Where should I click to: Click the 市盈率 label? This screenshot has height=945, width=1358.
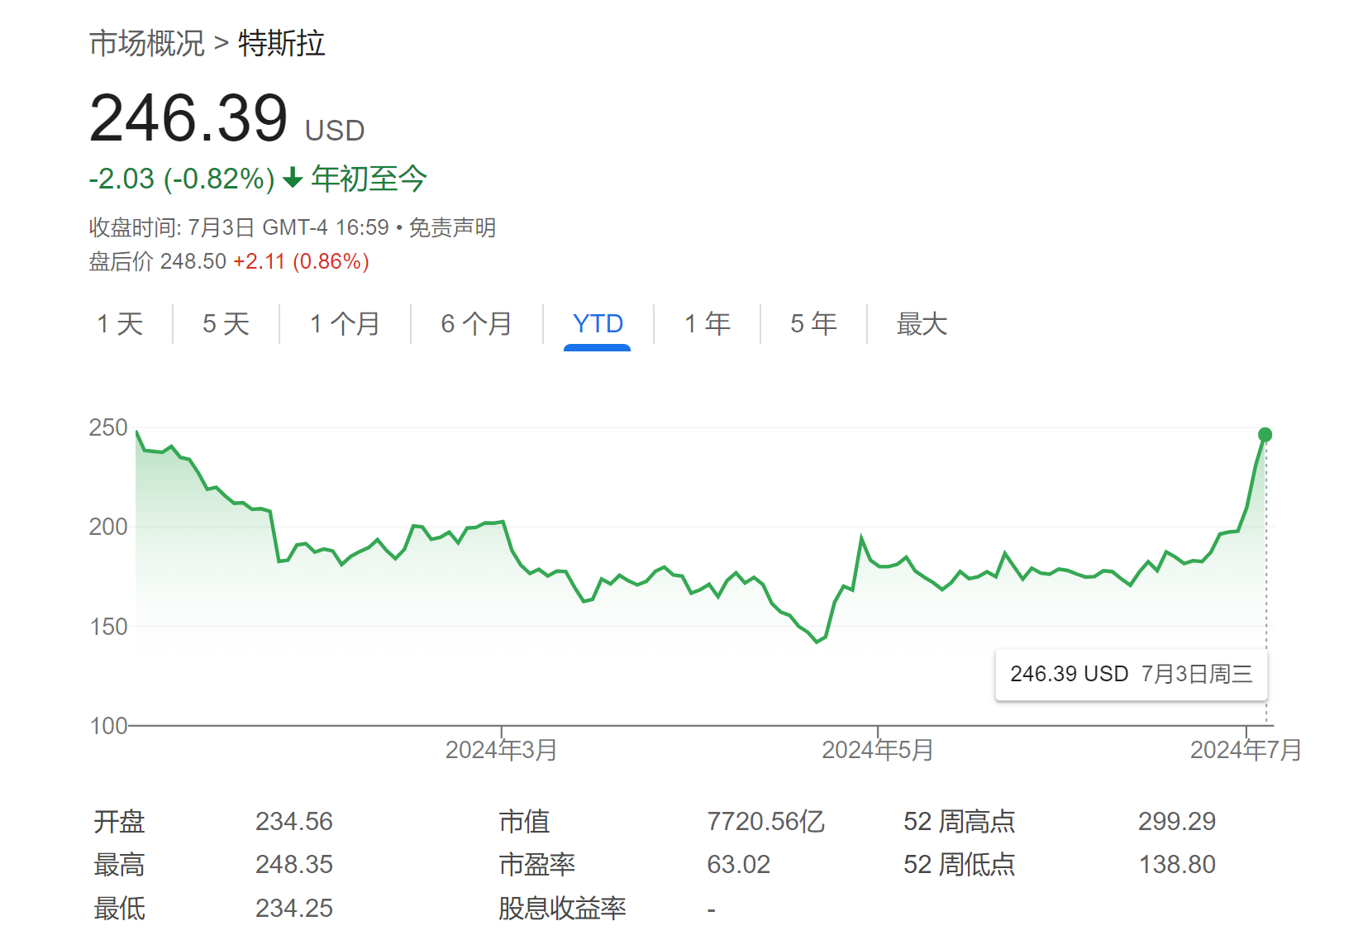(536, 864)
